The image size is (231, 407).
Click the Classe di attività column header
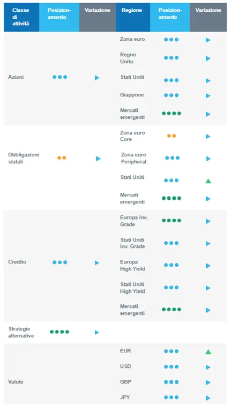[21, 17]
